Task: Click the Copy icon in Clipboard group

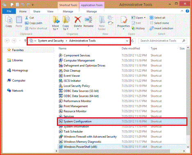Action: [x=9, y=20]
